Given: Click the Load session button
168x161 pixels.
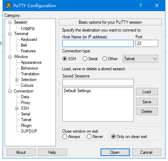Looking at the screenshot, I should pos(147,92).
